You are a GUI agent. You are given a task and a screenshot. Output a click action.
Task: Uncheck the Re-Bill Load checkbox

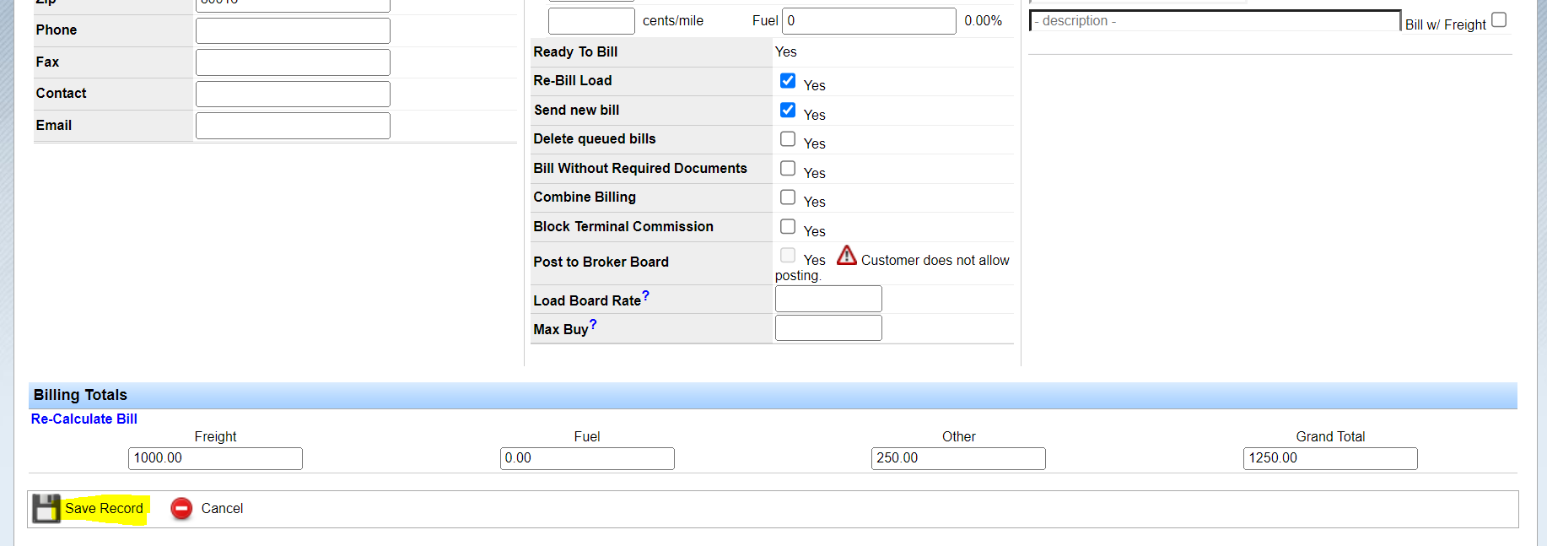pyautogui.click(x=788, y=81)
